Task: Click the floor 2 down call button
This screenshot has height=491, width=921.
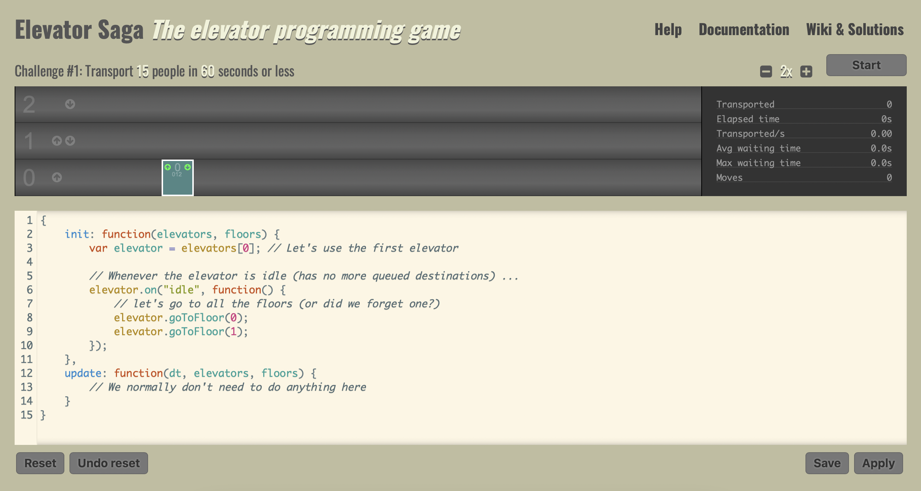Action: point(70,104)
